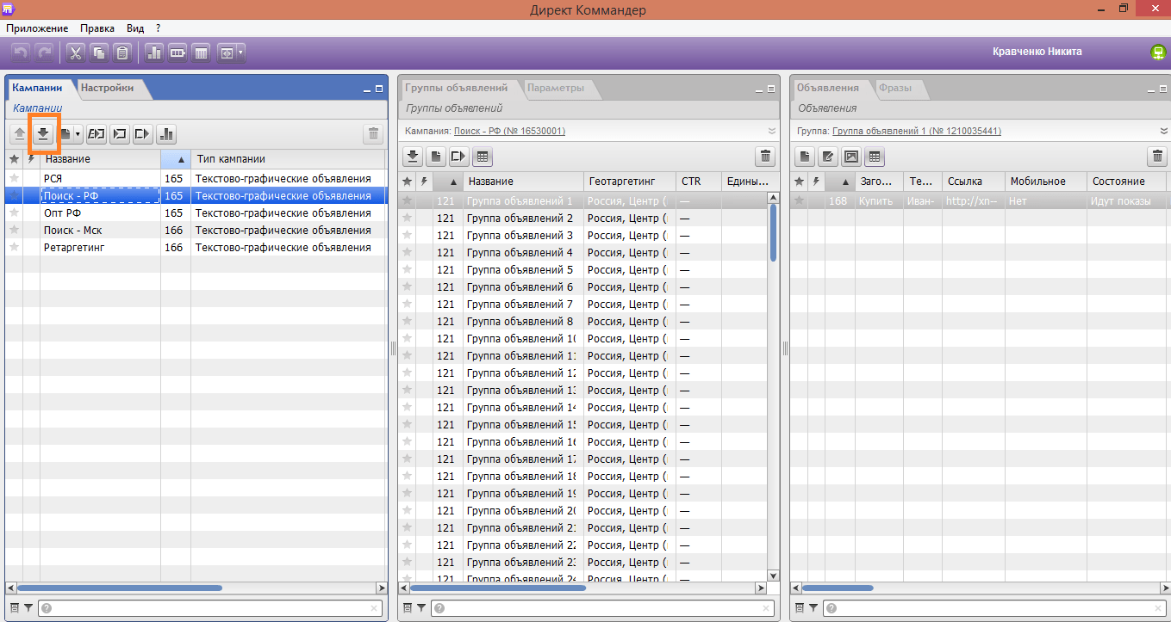This screenshot has height=622, width=1171.
Task: Click the battery-shaped icon in main toolbar
Action: [x=178, y=53]
